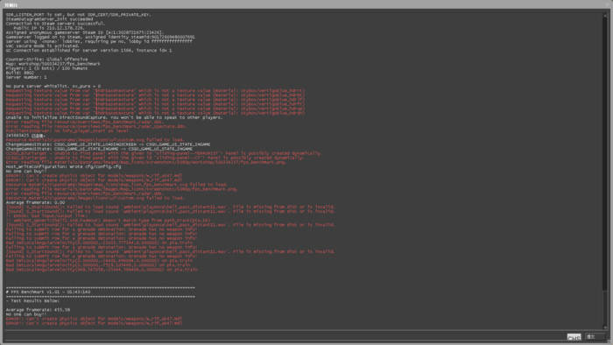Click the 'Counter-Strike: Global Offensive' line
The height and width of the screenshot is (345, 613).
coord(46,59)
